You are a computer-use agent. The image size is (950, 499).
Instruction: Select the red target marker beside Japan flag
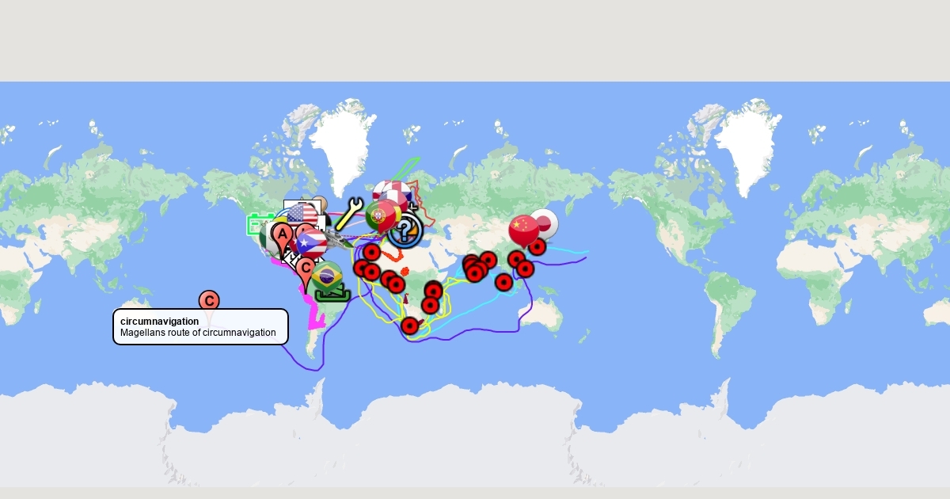point(537,246)
